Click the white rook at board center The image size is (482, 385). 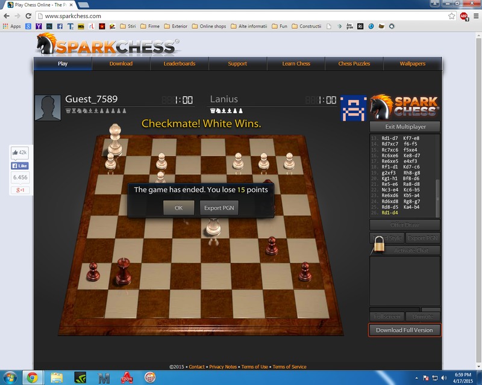[x=213, y=227]
